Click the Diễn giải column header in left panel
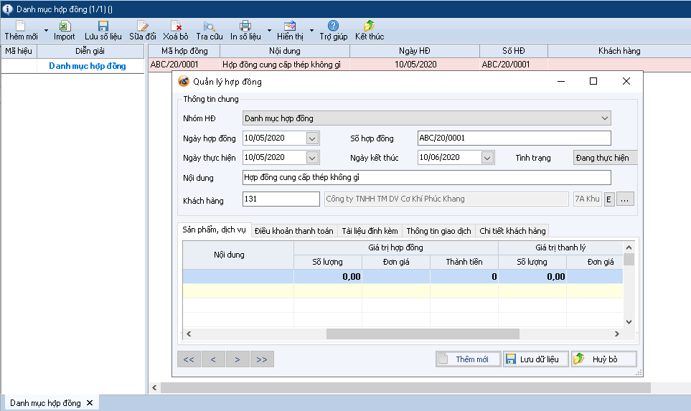Viewport: 691px width, 411px height. (x=90, y=51)
